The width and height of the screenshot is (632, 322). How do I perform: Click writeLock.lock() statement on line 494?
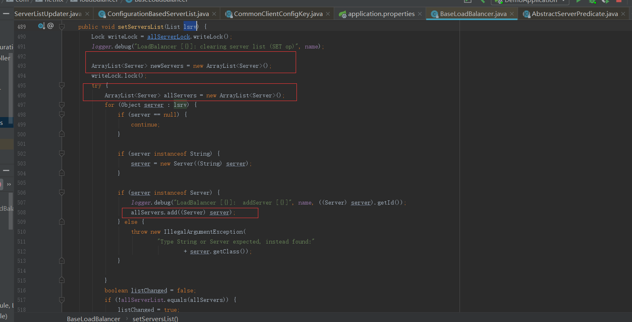click(119, 76)
